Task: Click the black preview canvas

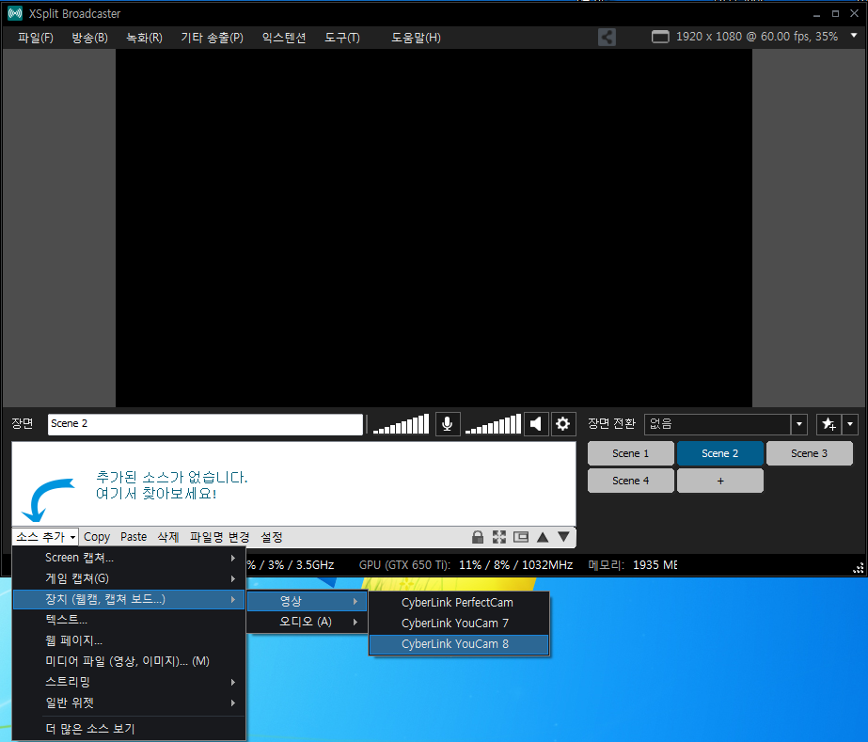Action: click(x=434, y=228)
